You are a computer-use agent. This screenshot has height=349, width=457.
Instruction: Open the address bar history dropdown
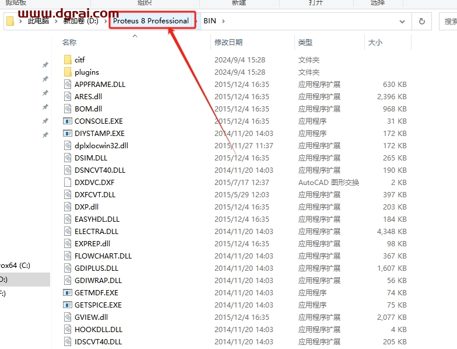[x=402, y=21]
